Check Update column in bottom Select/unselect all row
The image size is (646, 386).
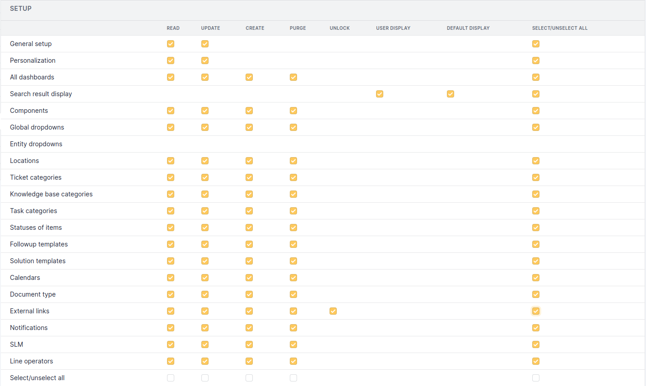[x=205, y=378]
